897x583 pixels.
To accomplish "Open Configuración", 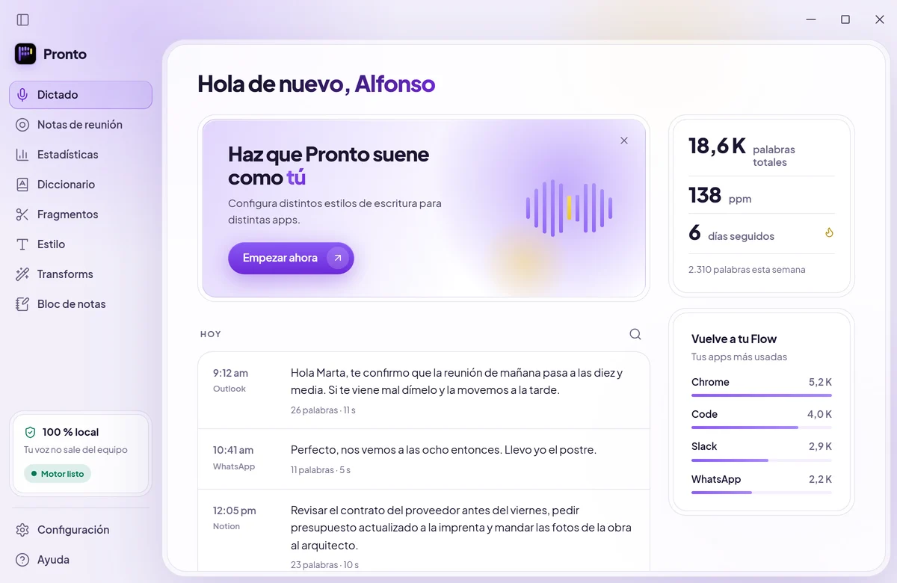I will [x=81, y=530].
